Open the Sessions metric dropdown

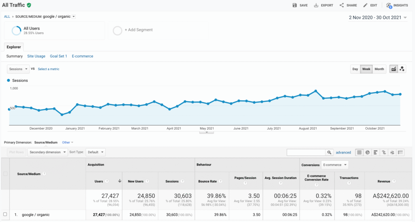18,69
